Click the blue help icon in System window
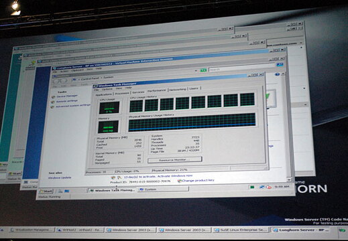This screenshot has height=241, width=348. 278,74
